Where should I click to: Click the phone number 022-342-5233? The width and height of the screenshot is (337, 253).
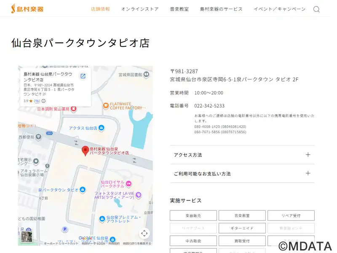[x=209, y=106]
